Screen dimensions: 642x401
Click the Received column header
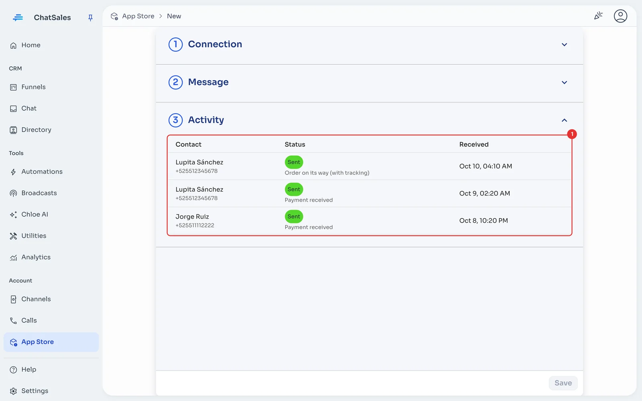click(474, 144)
